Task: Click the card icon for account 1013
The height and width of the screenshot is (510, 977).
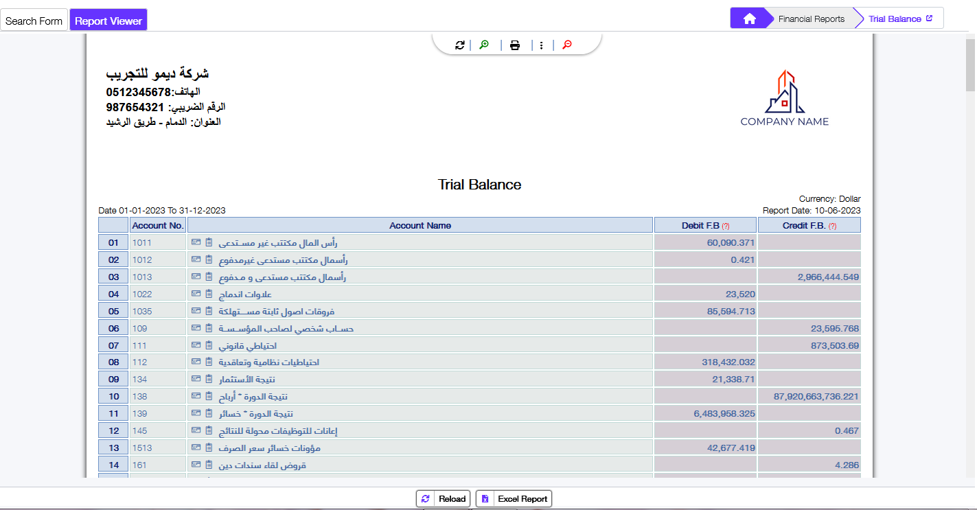Action: pyautogui.click(x=196, y=277)
